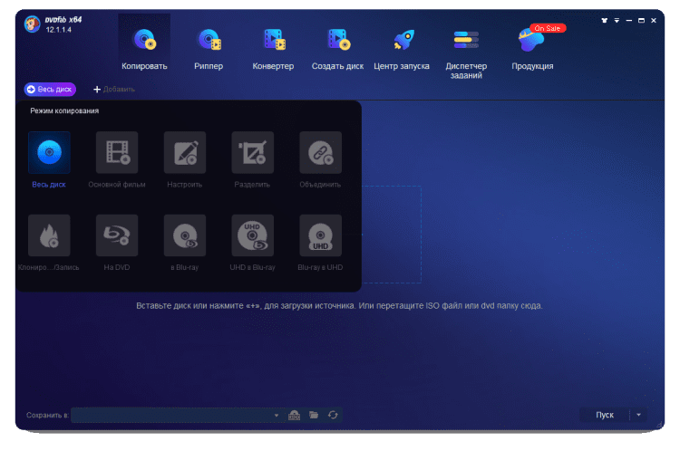Click version text 12.1.1.4
The width and height of the screenshot is (680, 451).
tap(59, 30)
